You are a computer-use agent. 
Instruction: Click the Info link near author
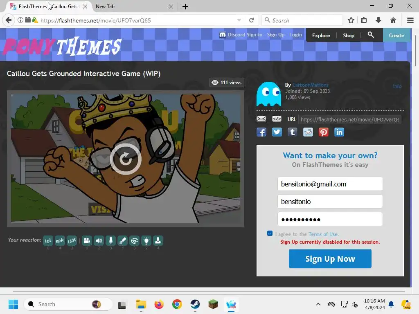[x=397, y=86]
